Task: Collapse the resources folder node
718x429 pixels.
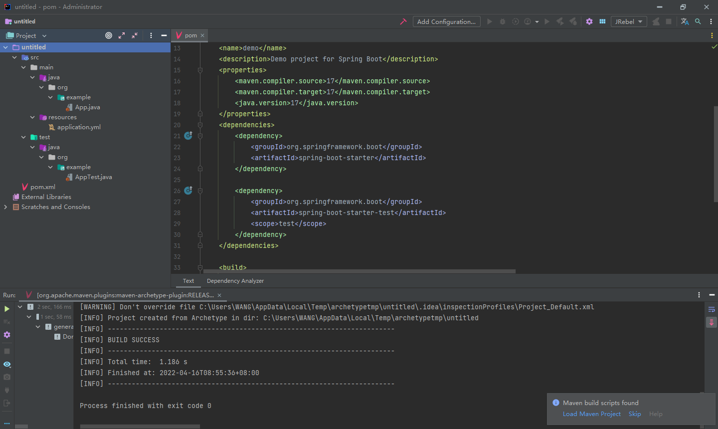Action: click(32, 117)
